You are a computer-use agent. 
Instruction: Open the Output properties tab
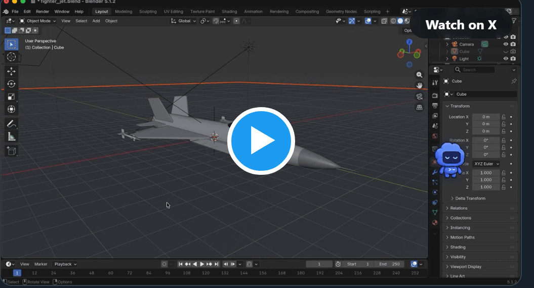coord(435,106)
